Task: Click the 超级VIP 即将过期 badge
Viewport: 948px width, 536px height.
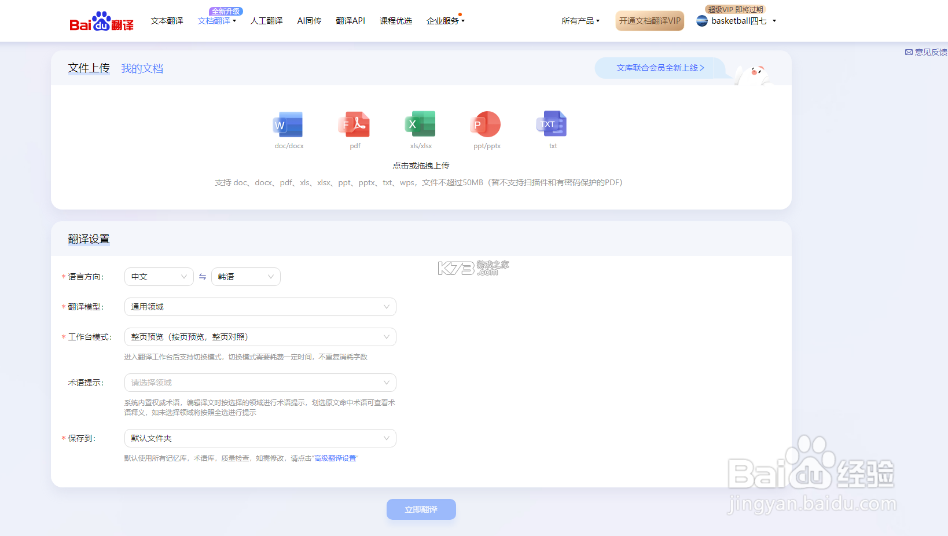Action: (735, 9)
